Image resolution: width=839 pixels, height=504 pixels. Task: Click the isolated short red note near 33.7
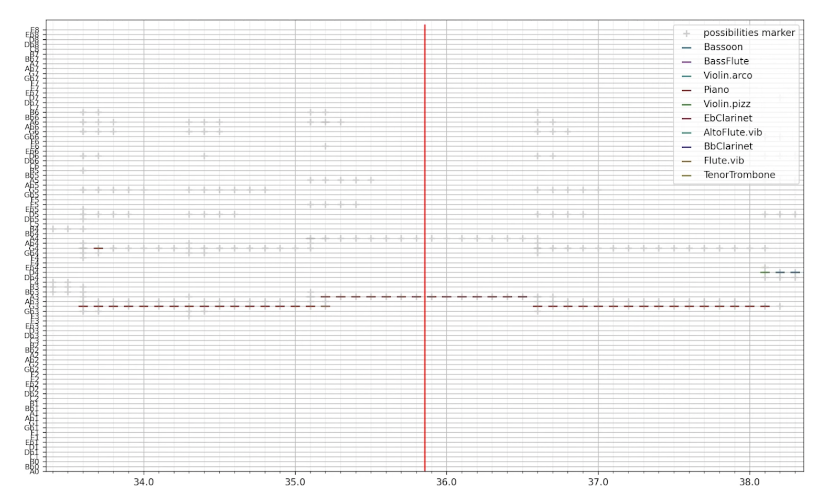(x=98, y=248)
